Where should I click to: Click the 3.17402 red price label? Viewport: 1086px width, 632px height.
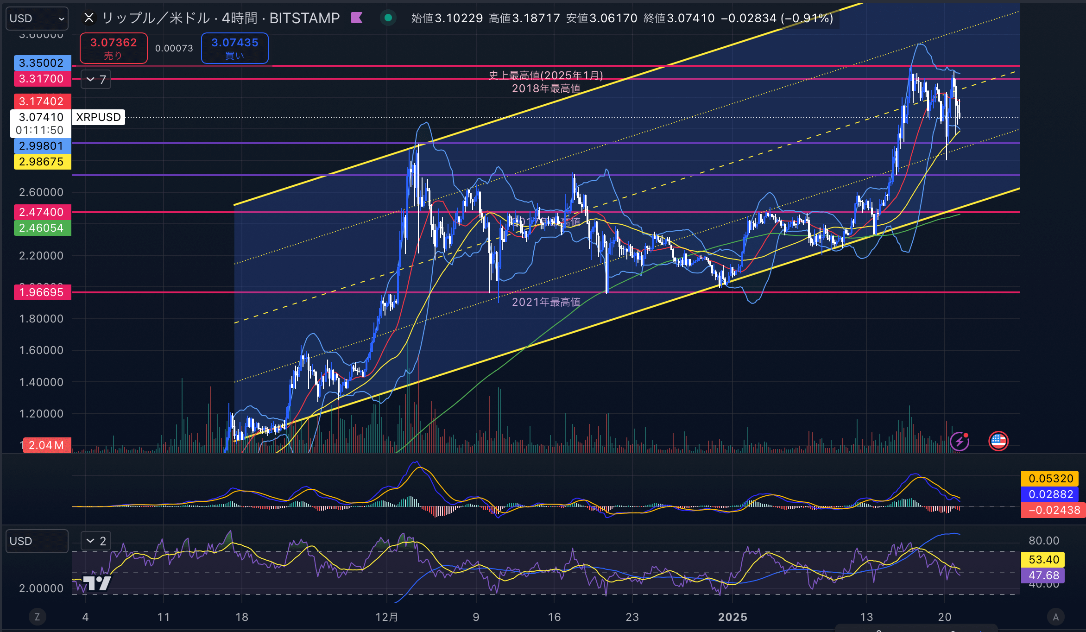click(x=42, y=101)
